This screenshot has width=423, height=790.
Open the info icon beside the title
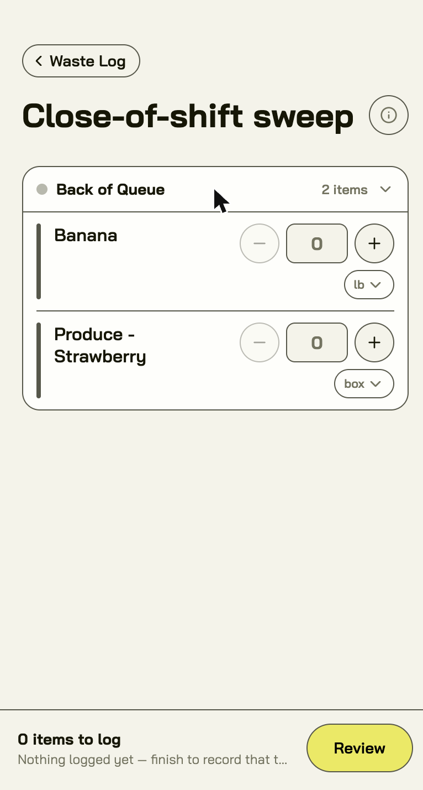tap(389, 115)
